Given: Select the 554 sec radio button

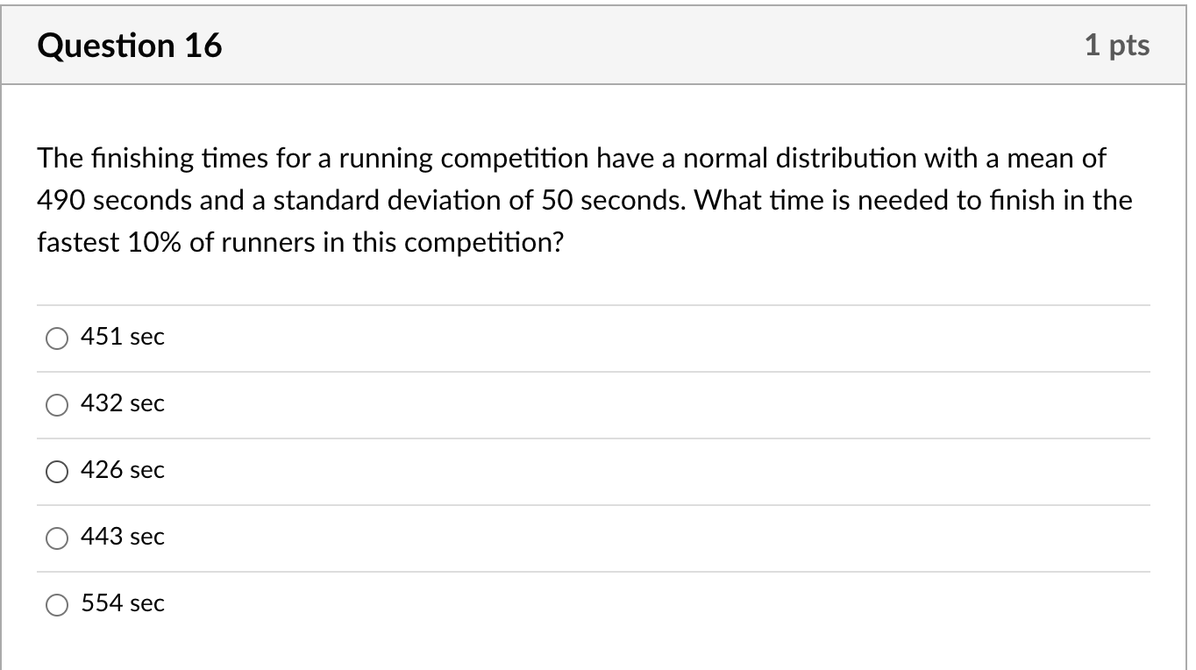Looking at the screenshot, I should tap(56, 604).
